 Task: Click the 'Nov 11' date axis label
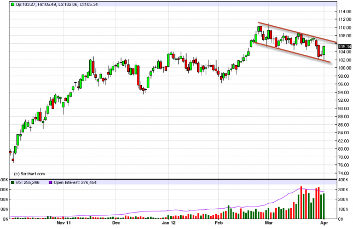(x=63, y=223)
